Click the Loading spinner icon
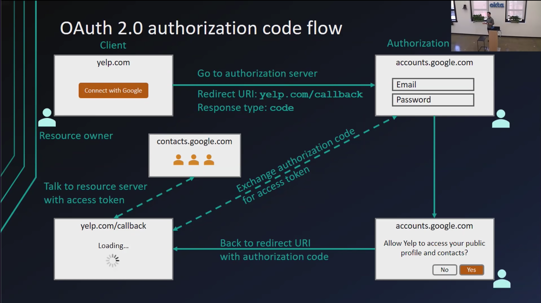The height and width of the screenshot is (303, 541). [113, 260]
